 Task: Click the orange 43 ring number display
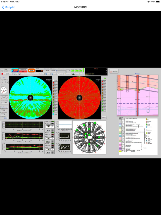pyautogui.click(x=39, y=71)
